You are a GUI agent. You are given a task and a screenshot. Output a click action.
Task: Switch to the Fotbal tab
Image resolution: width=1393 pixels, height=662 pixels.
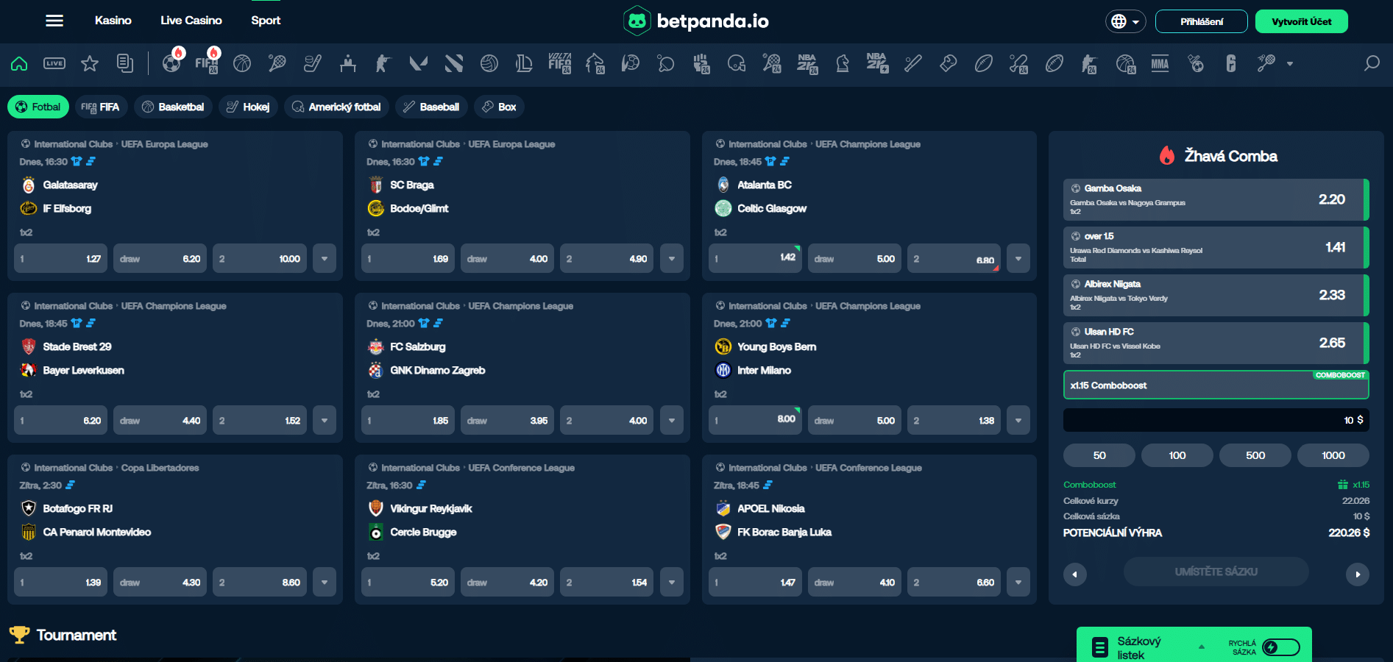[38, 107]
